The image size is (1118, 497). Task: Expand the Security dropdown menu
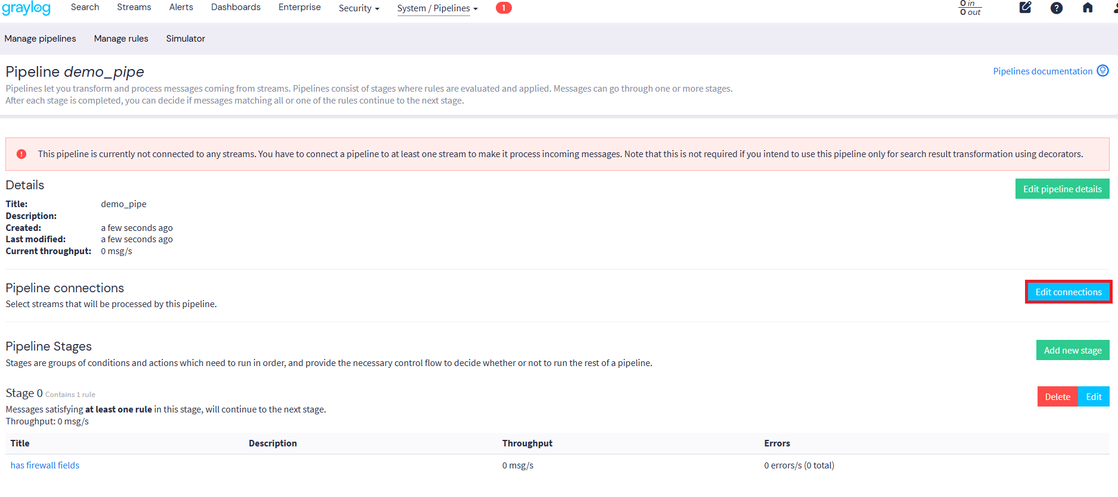pyautogui.click(x=359, y=8)
